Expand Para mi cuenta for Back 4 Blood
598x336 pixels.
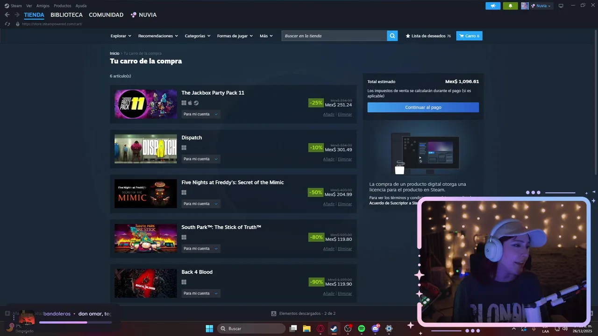[x=201, y=293]
